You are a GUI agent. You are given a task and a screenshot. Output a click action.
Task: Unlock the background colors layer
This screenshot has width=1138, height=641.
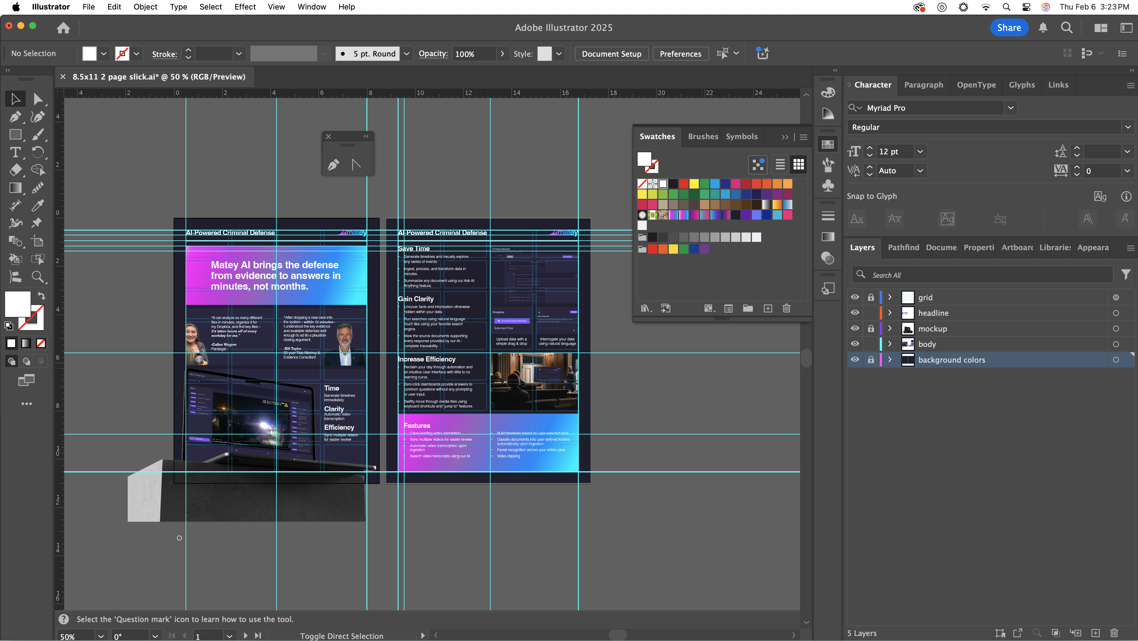[x=871, y=359]
